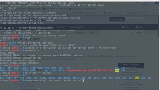Click the wiki Go button
The width and height of the screenshot is (160, 90).
(131, 33)
